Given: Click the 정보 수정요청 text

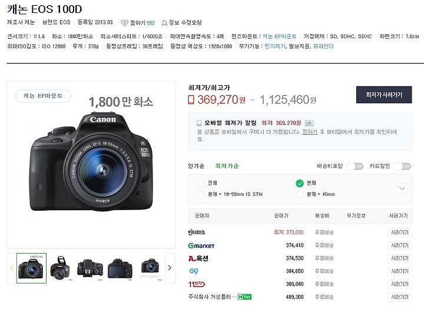Looking at the screenshot, I should [185, 22].
